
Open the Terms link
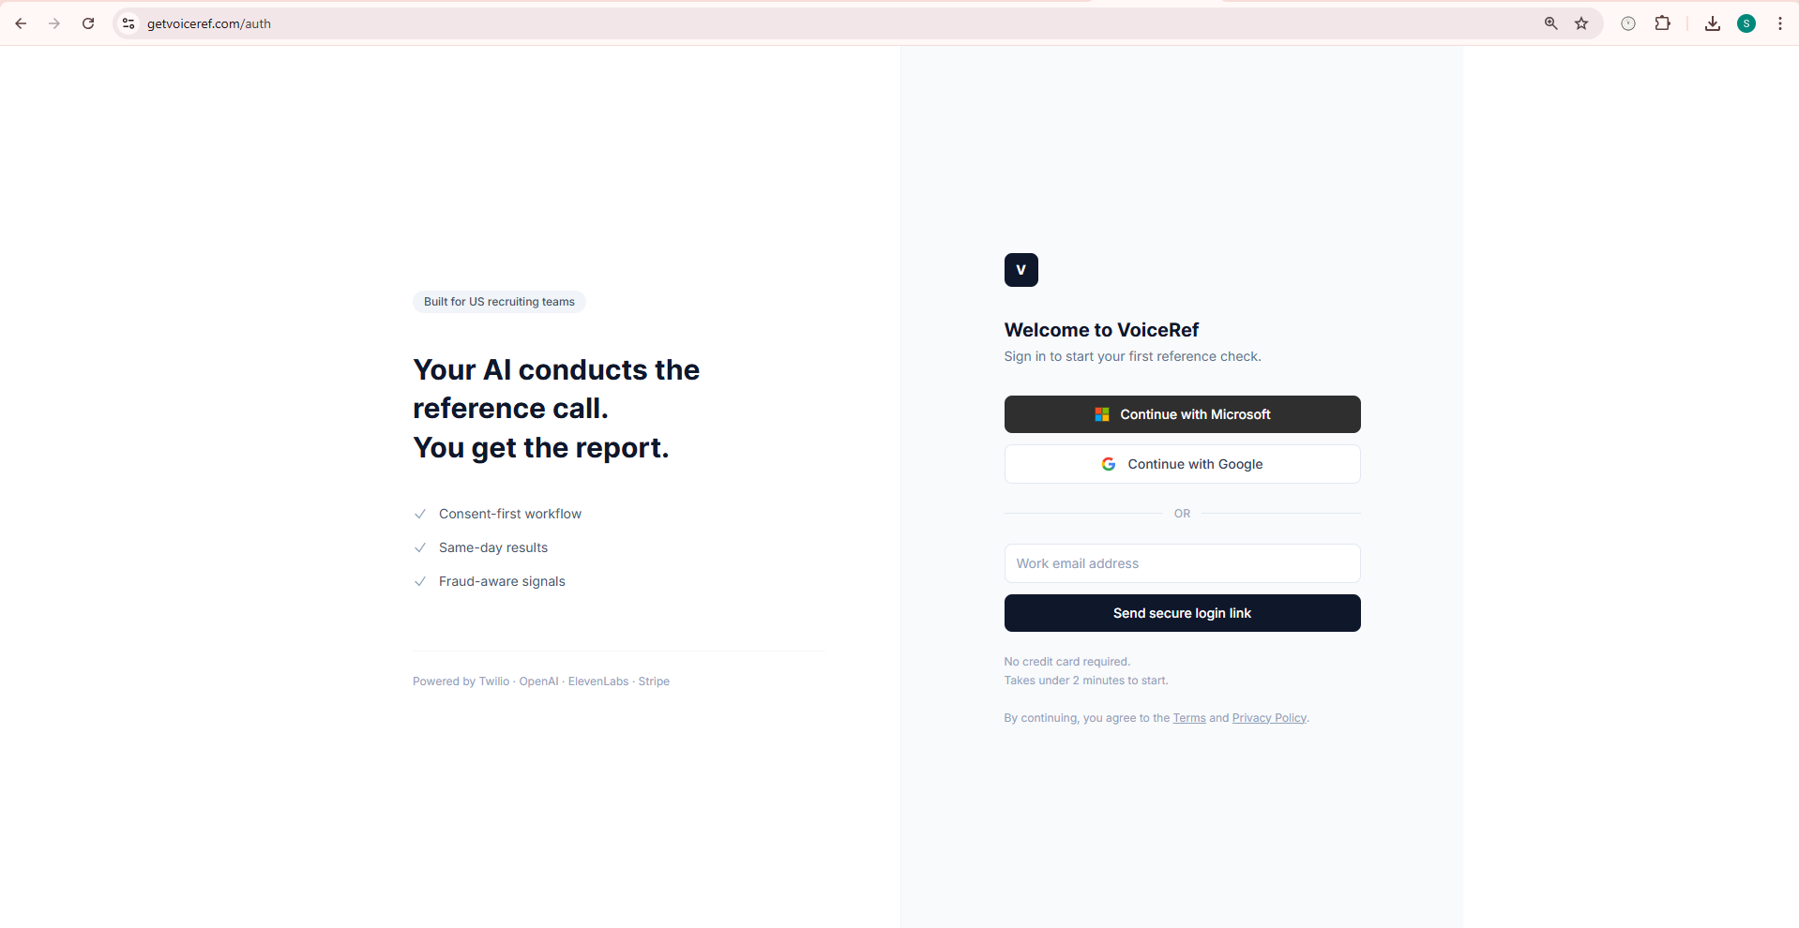[x=1188, y=718]
